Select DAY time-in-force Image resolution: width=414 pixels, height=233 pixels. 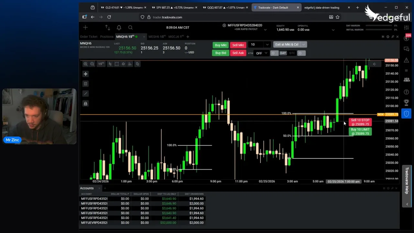tap(283, 53)
